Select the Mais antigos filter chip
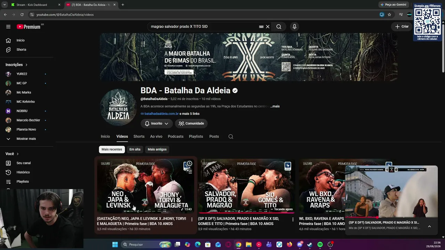 (x=157, y=149)
